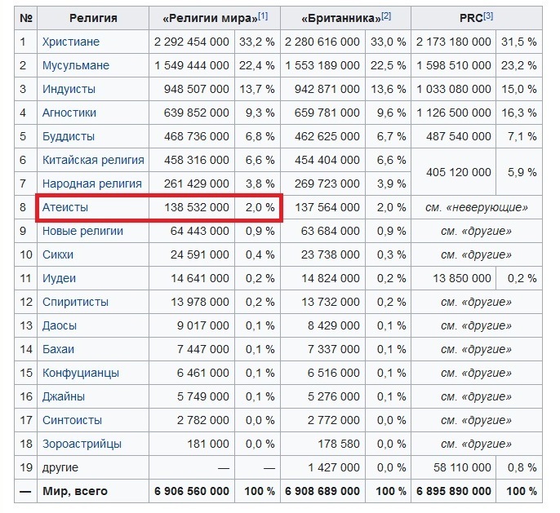This screenshot has height=513, width=560.
Task: Click the Мусульмане religion link
Action: click(75, 65)
